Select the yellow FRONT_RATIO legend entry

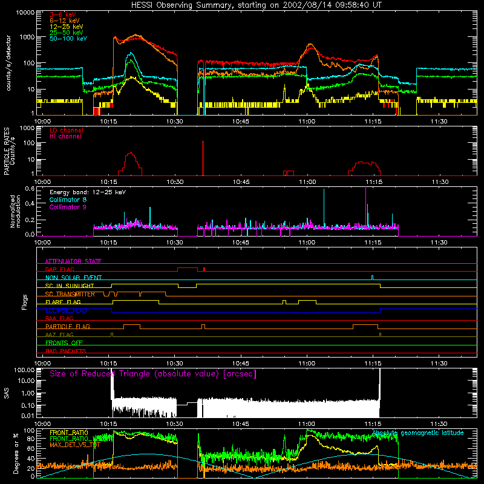coord(69,433)
